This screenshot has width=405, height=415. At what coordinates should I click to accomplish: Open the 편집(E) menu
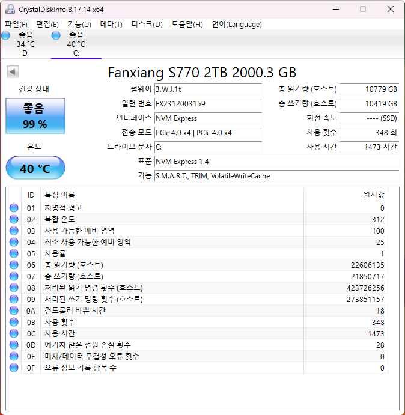[47, 25]
